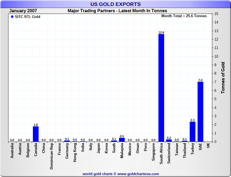
Task: Click the 12.6 value label
Action: pos(161,32)
